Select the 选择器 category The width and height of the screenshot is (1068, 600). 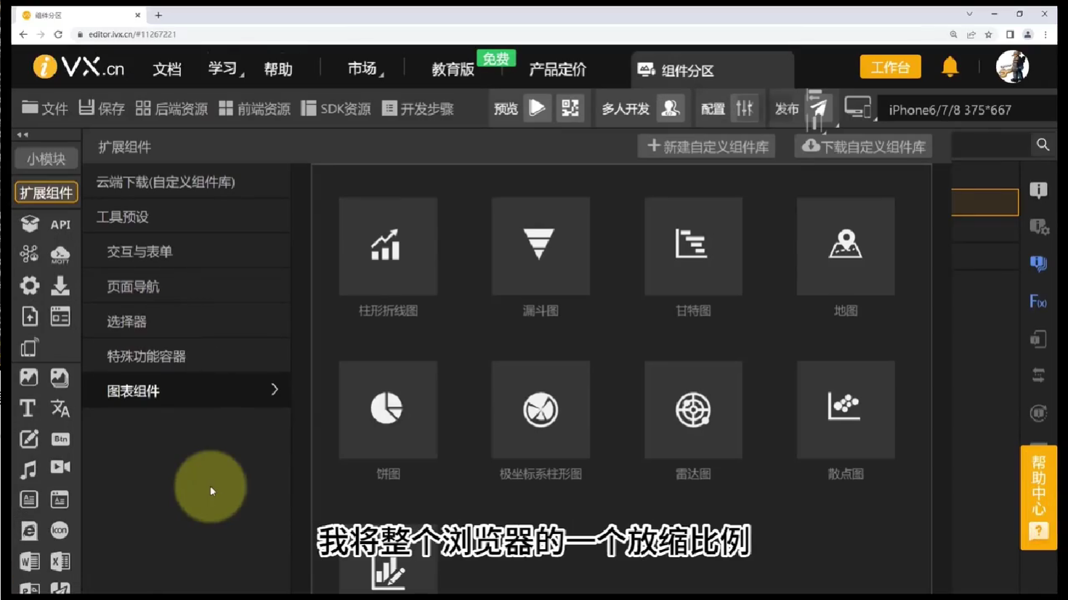(x=187, y=321)
